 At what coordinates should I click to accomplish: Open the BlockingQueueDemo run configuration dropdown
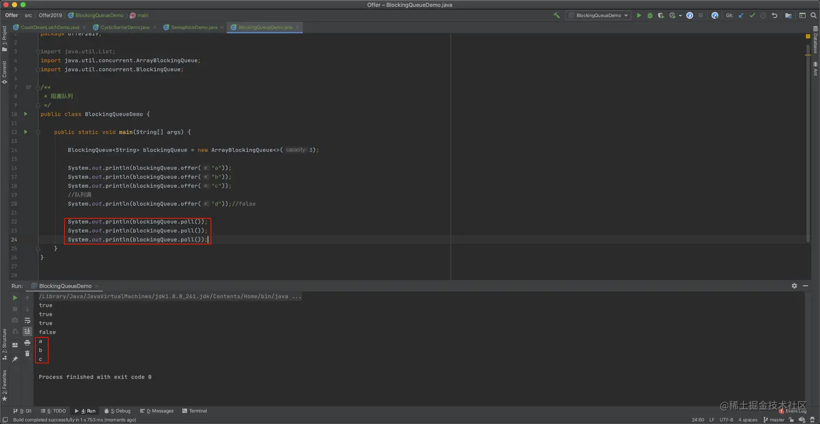point(598,16)
